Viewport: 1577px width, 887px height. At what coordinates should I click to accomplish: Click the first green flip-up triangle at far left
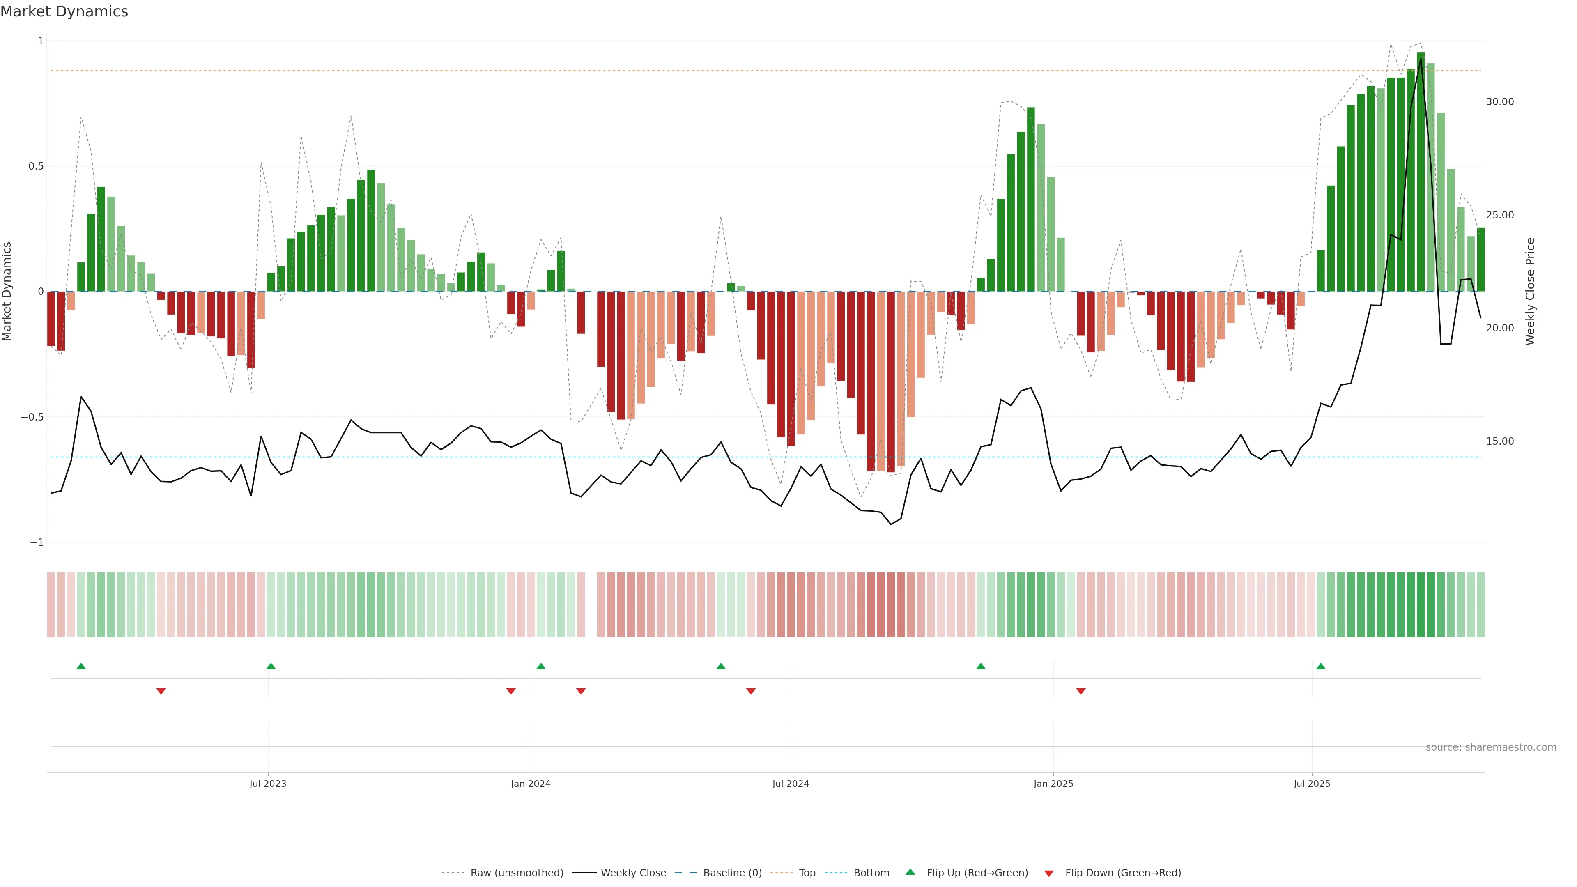pyautogui.click(x=81, y=666)
